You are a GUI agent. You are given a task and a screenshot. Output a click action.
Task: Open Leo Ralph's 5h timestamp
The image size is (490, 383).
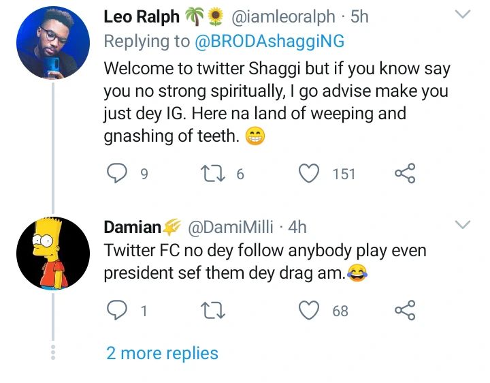tap(359, 17)
